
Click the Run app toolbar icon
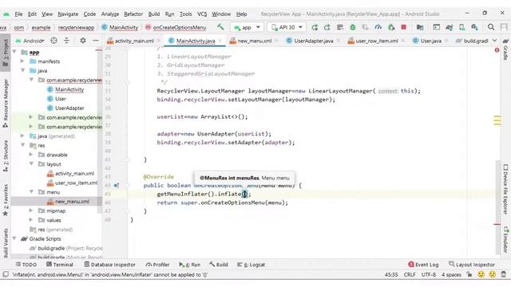pos(315,27)
